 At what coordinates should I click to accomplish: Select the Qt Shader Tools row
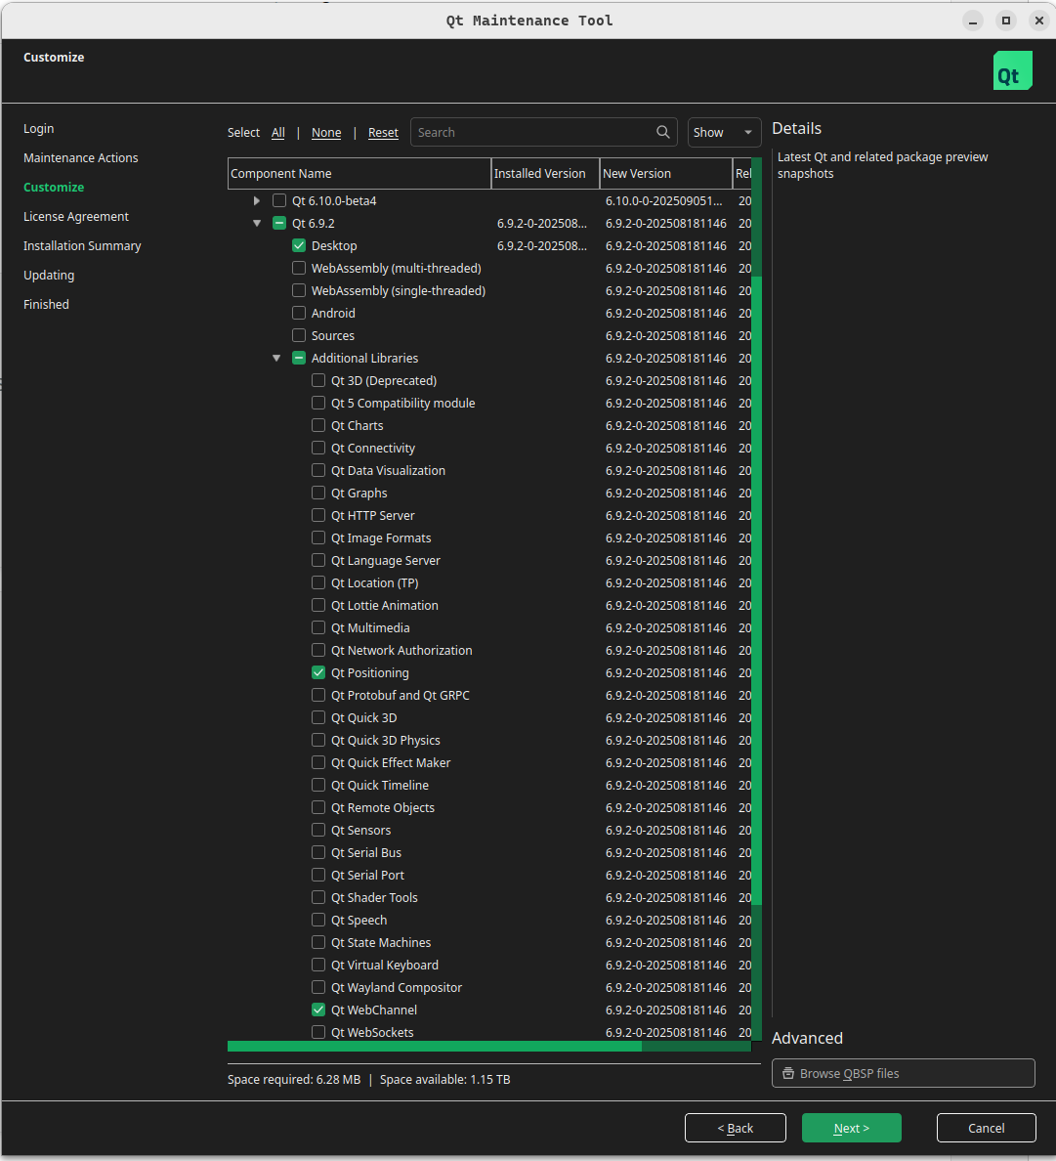point(489,897)
